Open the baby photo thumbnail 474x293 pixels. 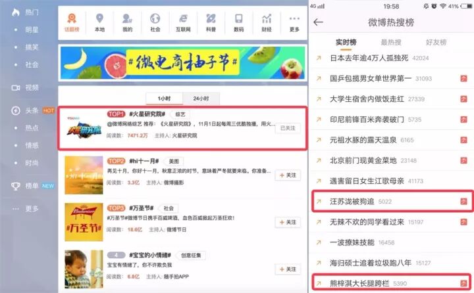click(x=84, y=269)
